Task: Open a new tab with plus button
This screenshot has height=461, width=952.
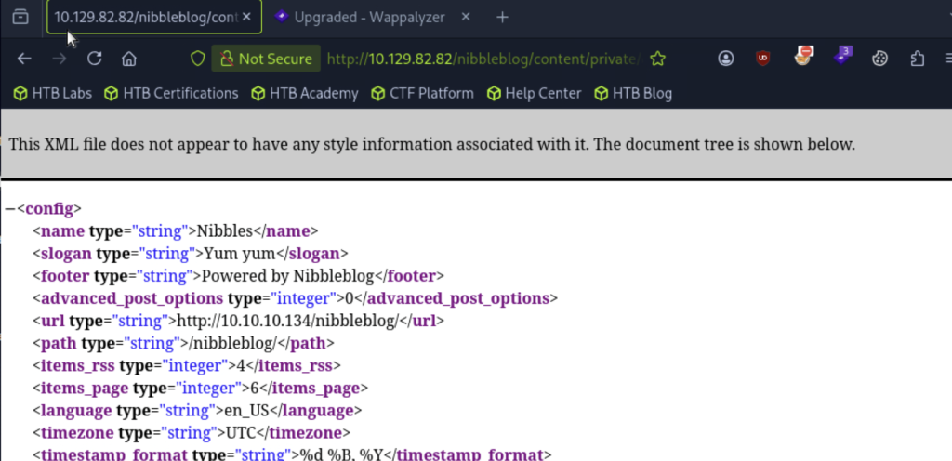Action: pos(502,17)
